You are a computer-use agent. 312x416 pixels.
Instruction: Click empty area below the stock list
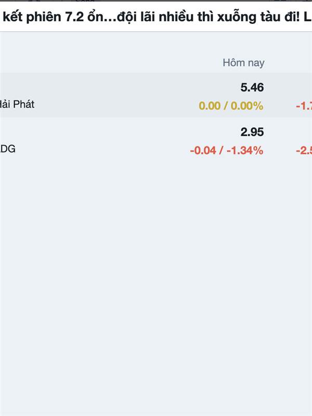[x=156, y=279]
